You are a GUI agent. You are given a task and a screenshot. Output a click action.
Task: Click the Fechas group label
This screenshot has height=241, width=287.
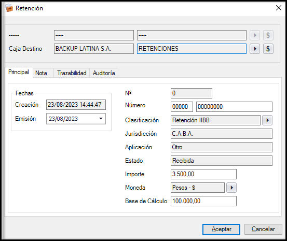pyautogui.click(x=24, y=93)
